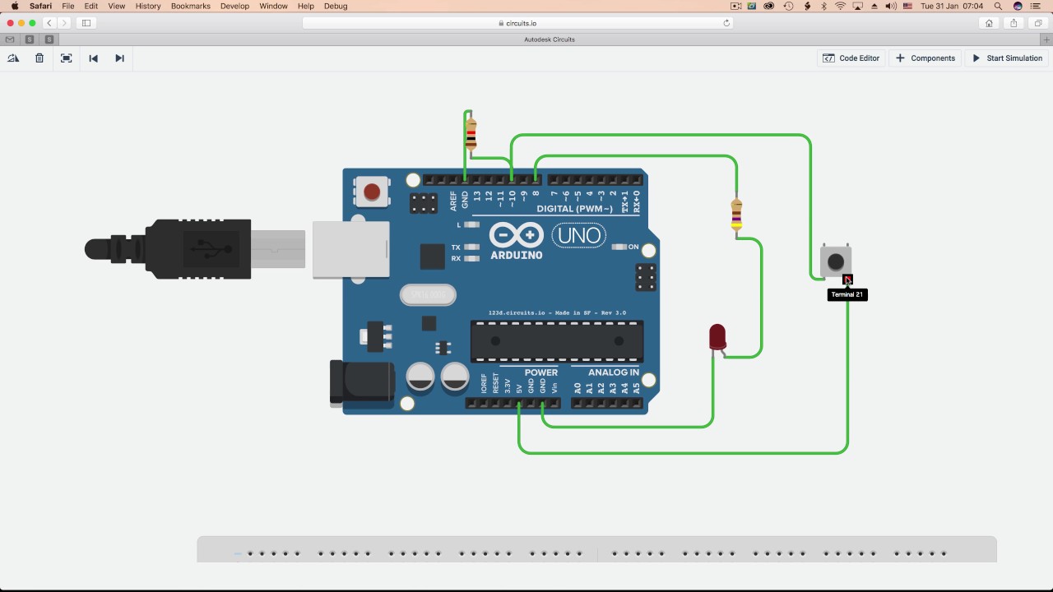Click the Arduino A0 analog pin

click(578, 403)
